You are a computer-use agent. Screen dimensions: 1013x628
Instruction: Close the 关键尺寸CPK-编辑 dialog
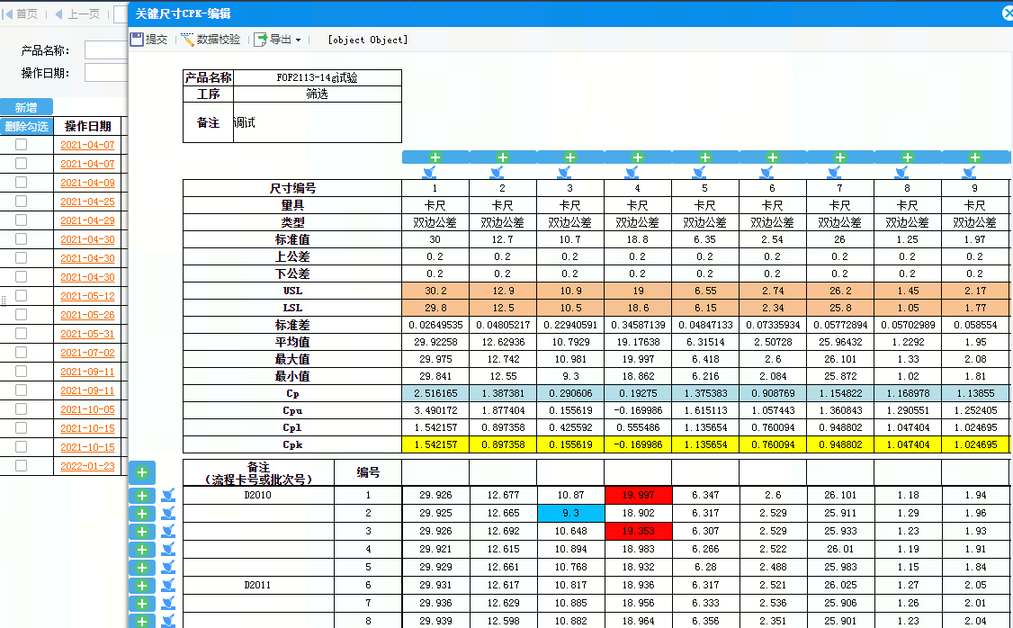1007,13
